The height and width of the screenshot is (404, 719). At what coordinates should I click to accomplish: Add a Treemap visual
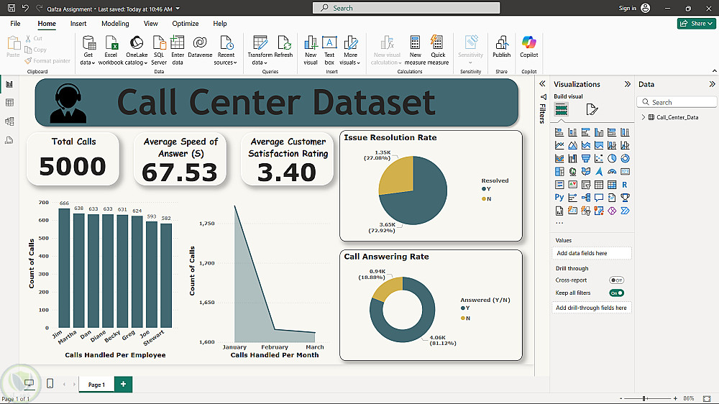click(559, 172)
